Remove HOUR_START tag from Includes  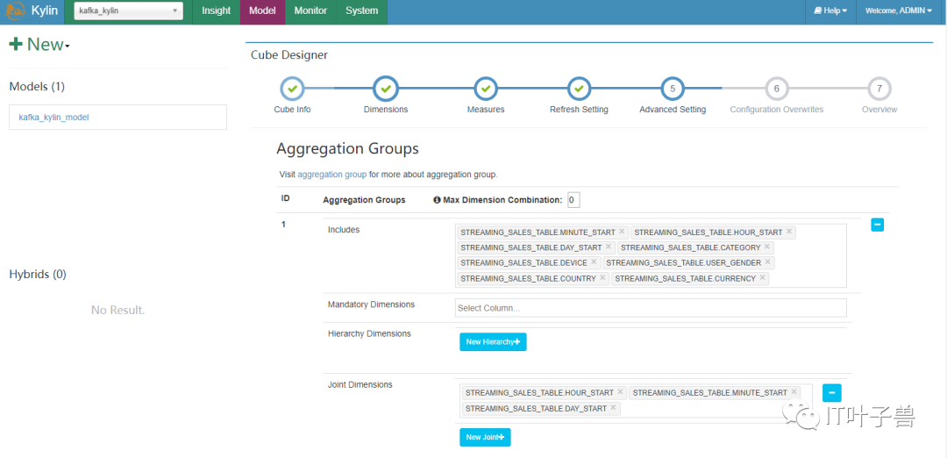pos(789,232)
